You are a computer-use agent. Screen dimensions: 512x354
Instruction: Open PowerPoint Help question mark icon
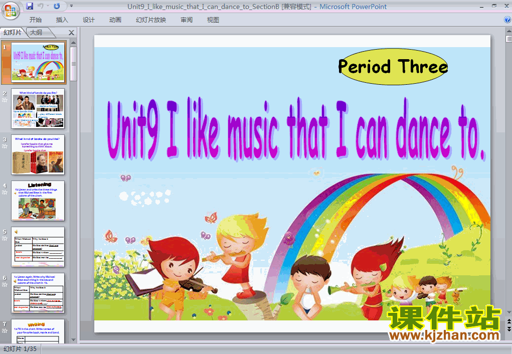click(507, 20)
